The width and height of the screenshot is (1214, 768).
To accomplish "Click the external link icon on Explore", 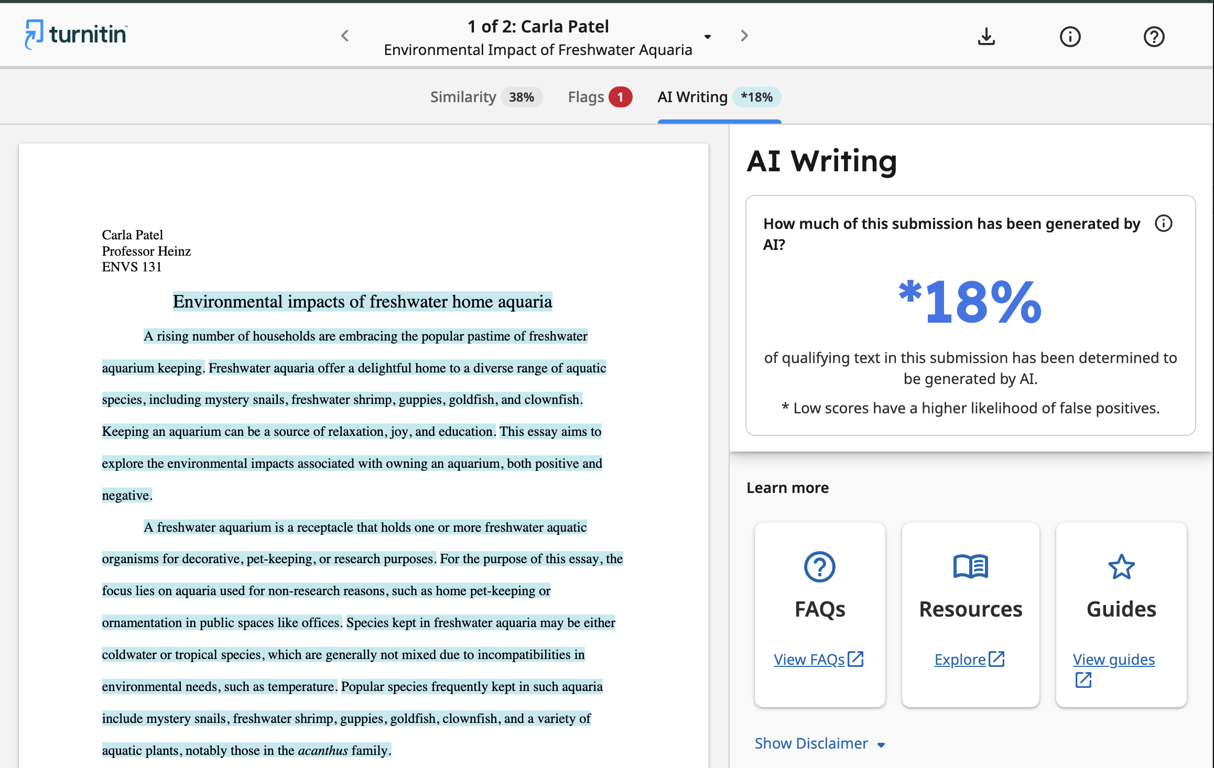I will (997, 659).
